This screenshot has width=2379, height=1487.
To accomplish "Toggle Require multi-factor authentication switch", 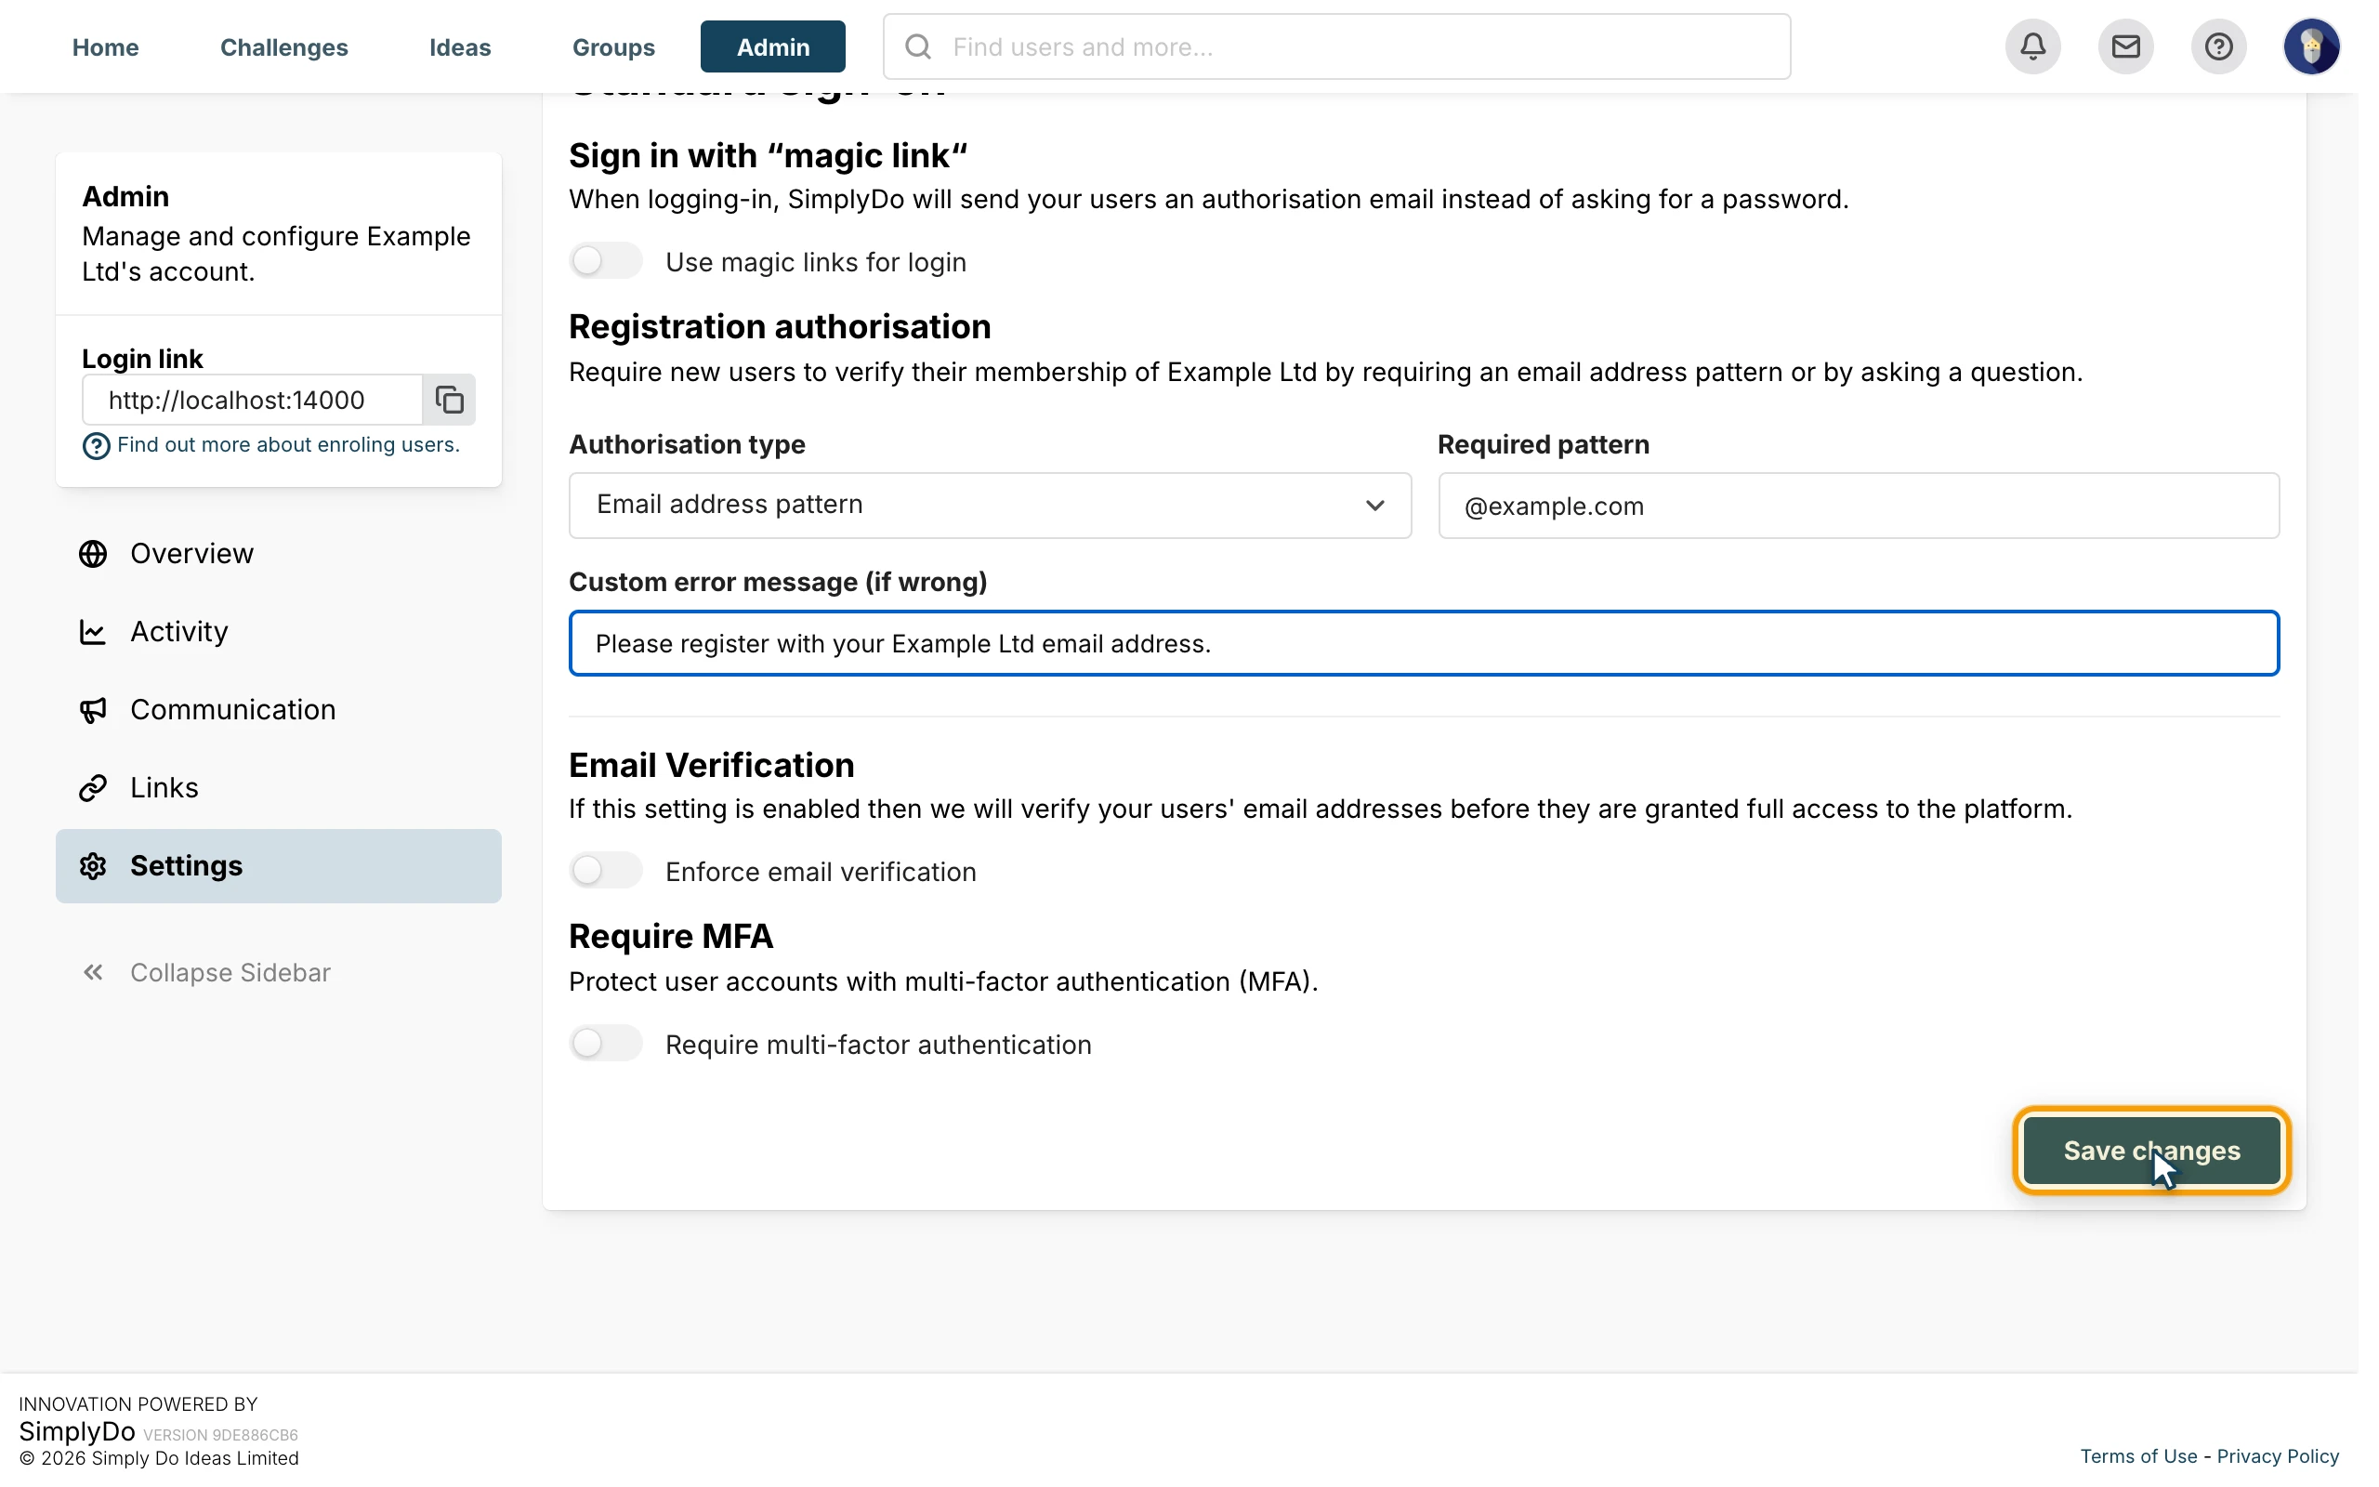I will click(x=606, y=1044).
